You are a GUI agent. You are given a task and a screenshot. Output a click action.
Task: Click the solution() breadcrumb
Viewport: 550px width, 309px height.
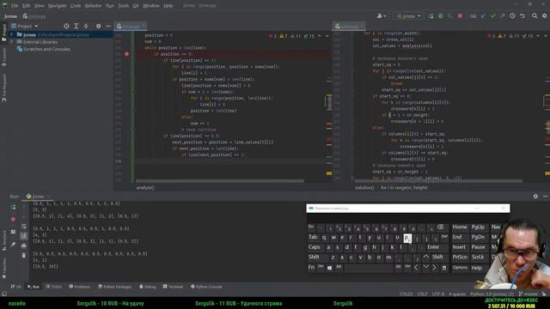pos(364,188)
